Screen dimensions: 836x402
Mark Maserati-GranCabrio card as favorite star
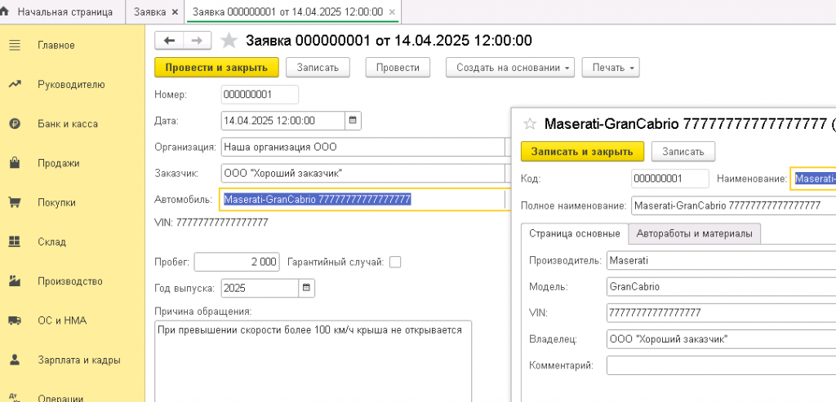point(529,124)
